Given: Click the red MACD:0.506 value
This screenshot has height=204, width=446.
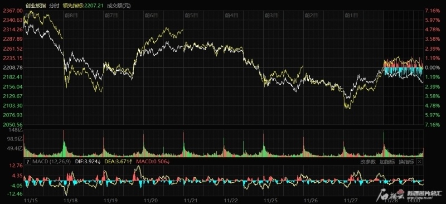Looking at the screenshot, I should [153, 162].
